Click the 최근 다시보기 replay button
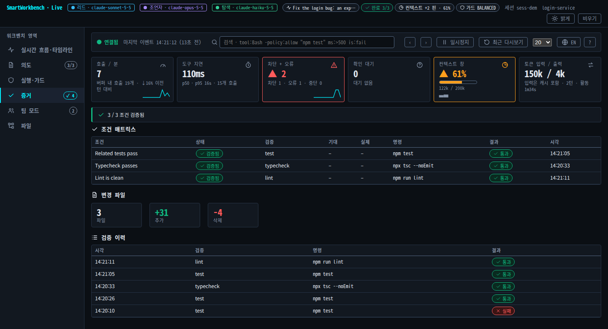608x329 pixels. click(x=503, y=42)
